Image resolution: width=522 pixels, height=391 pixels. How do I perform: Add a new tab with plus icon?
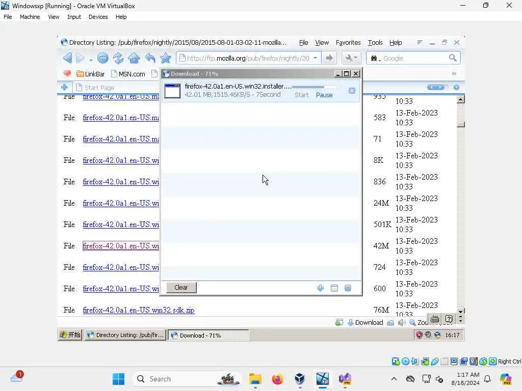pos(65,87)
